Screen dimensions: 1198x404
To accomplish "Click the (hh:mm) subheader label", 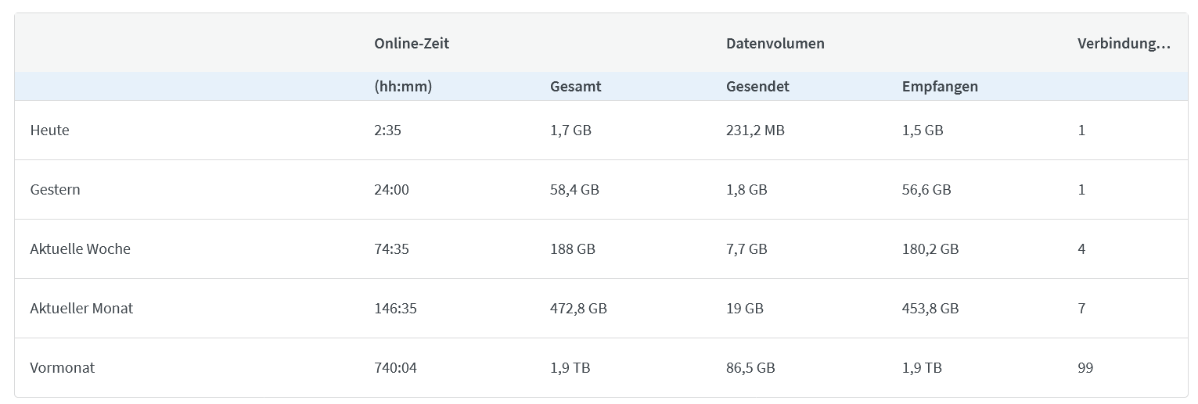I will (x=403, y=87).
